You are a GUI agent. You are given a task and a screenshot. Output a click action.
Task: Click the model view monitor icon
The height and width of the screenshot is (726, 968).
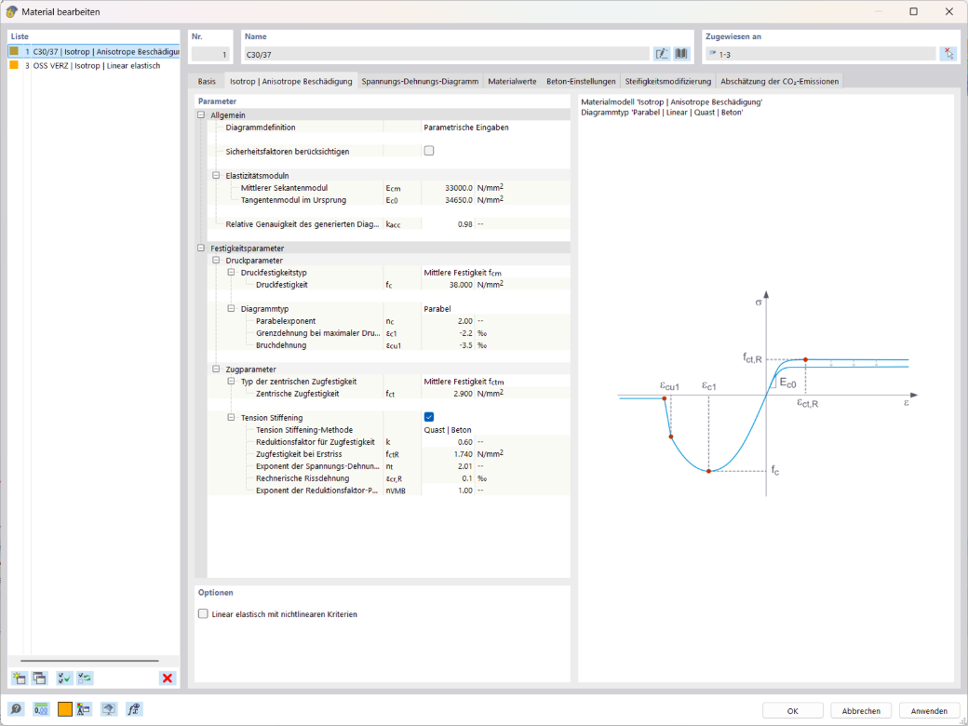(109, 709)
